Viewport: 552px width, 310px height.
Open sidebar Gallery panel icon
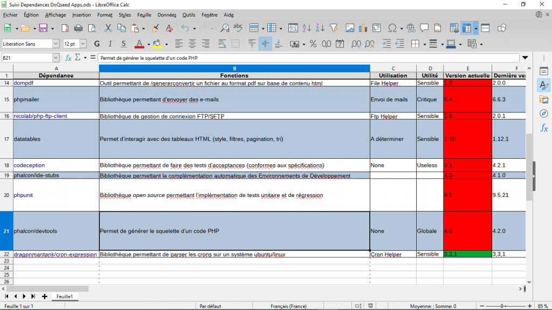click(x=544, y=100)
